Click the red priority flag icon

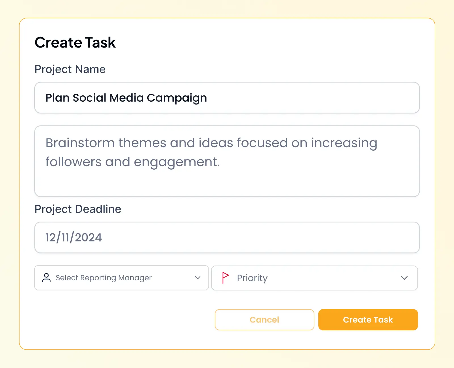click(x=225, y=278)
